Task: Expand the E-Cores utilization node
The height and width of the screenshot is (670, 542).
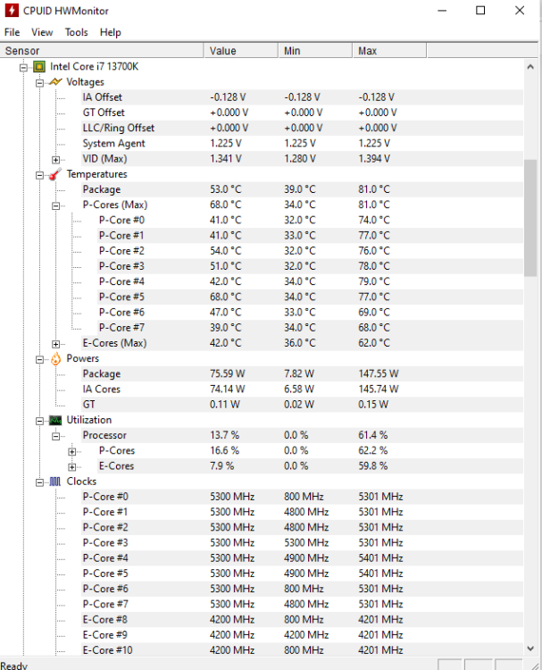Action: (x=72, y=467)
